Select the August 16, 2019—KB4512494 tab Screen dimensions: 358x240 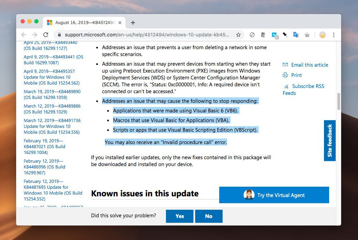(84, 23)
